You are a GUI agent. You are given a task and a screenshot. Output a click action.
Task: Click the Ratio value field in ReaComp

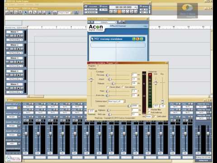pos(134,91)
